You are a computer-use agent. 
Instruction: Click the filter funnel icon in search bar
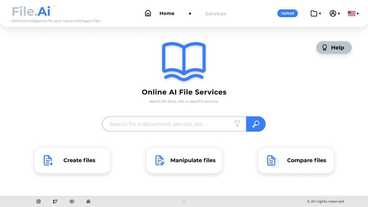pyautogui.click(x=237, y=124)
